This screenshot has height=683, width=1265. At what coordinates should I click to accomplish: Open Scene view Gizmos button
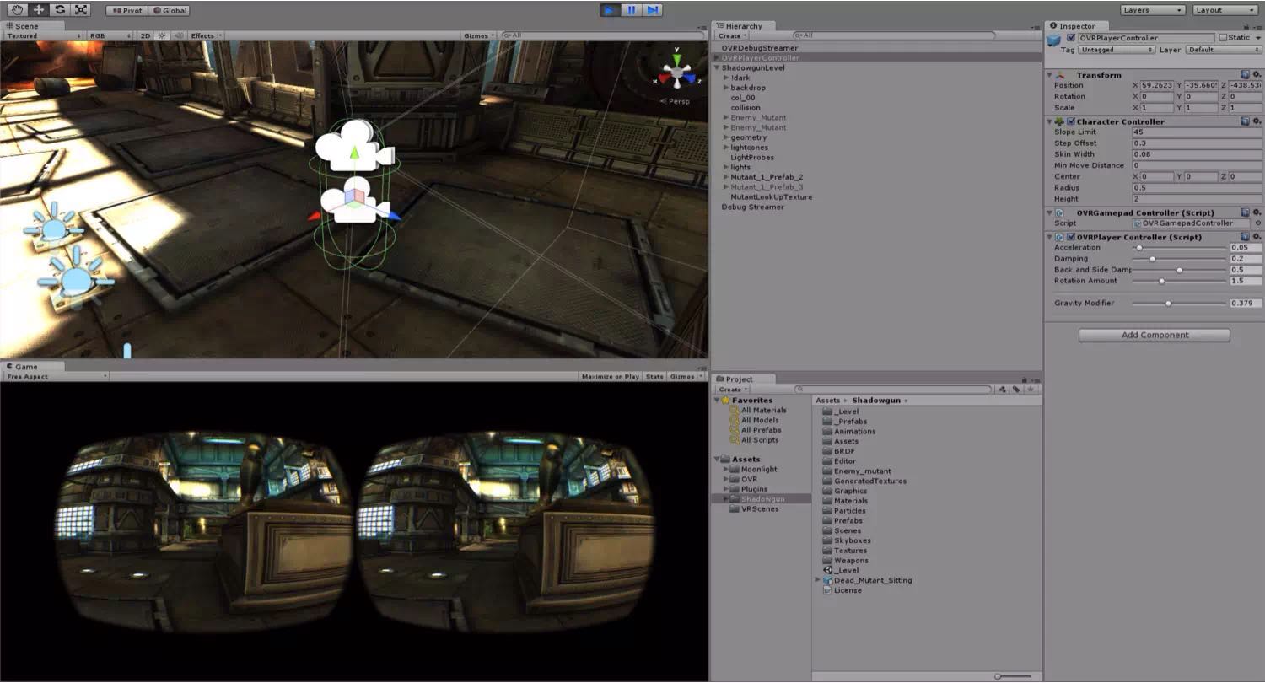pos(478,36)
